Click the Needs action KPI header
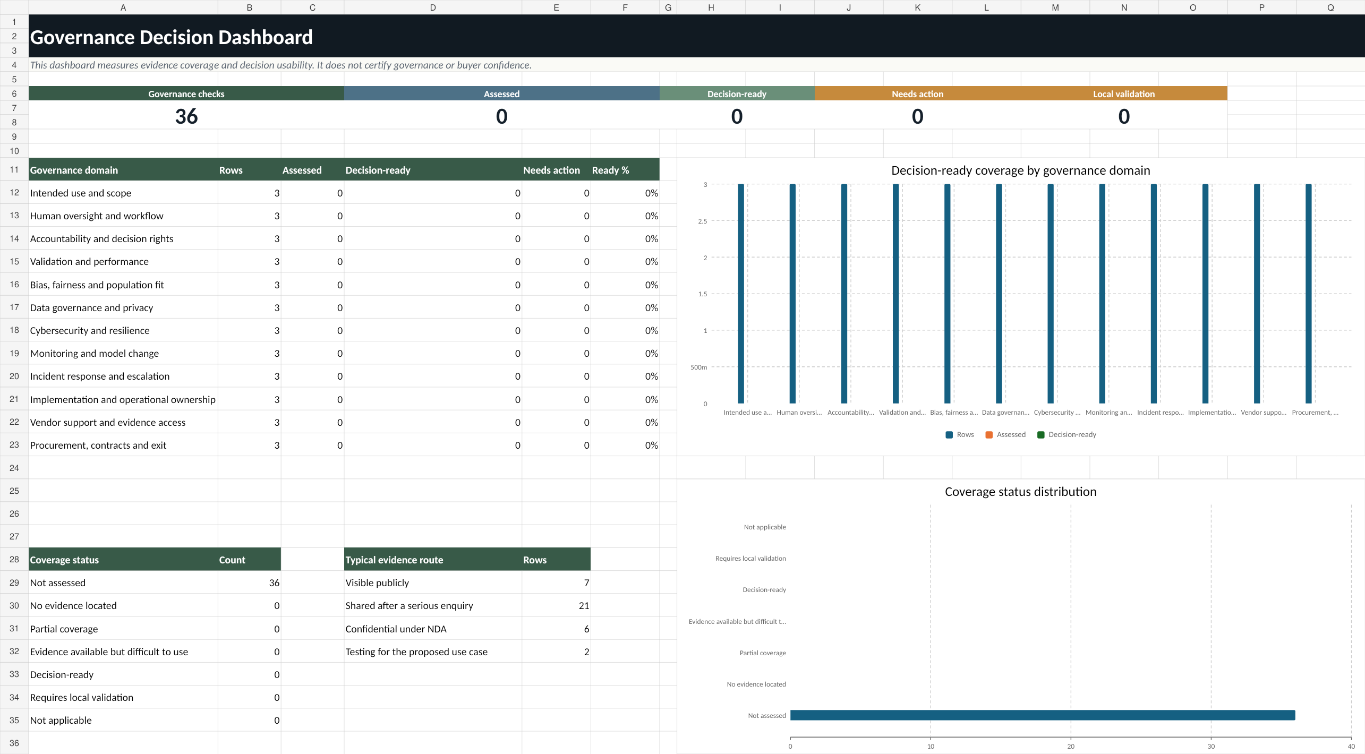The image size is (1365, 754). [x=917, y=93]
